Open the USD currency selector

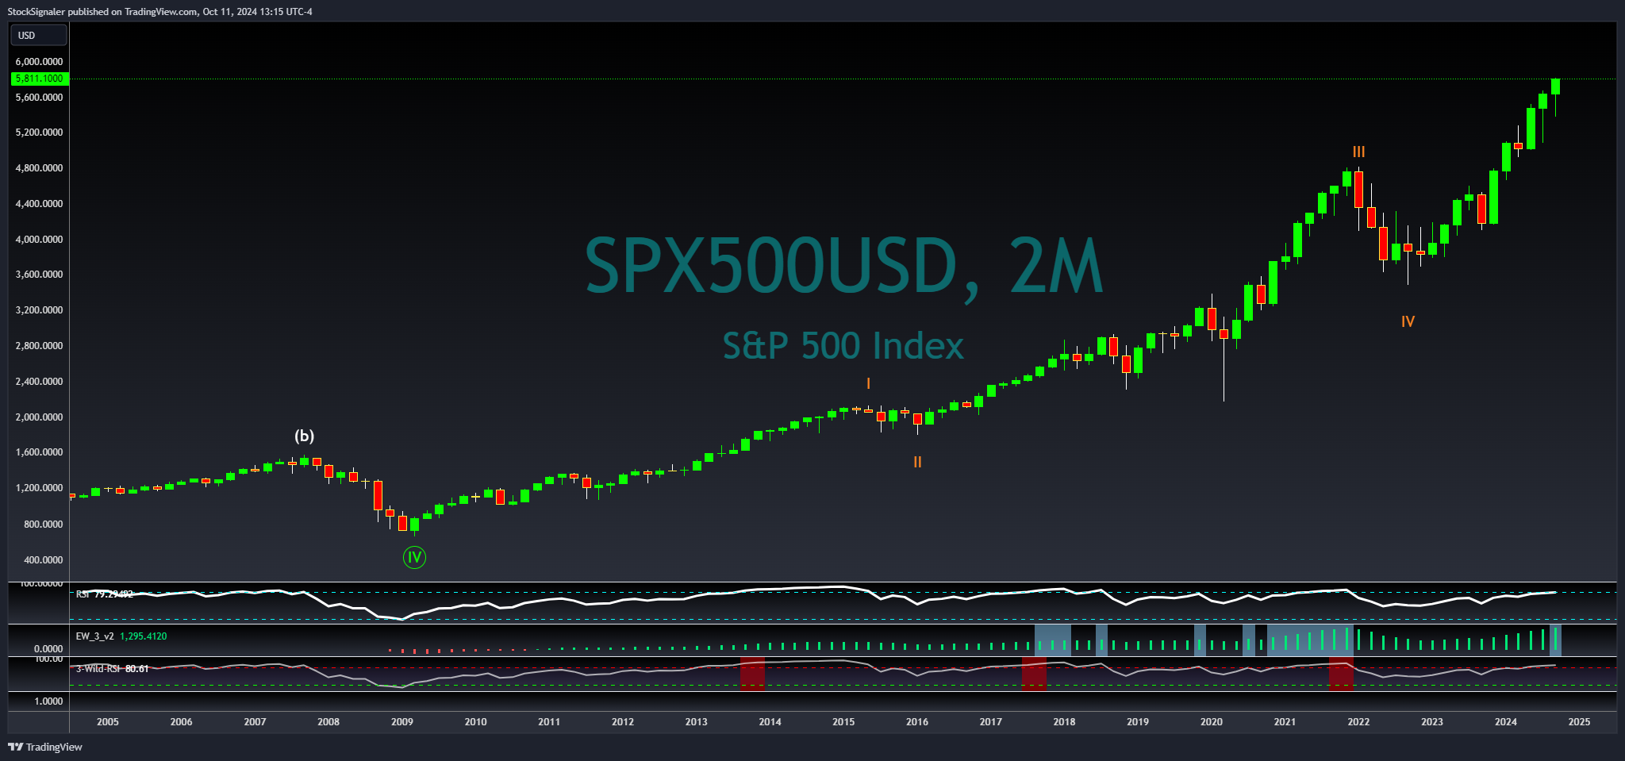pos(38,35)
